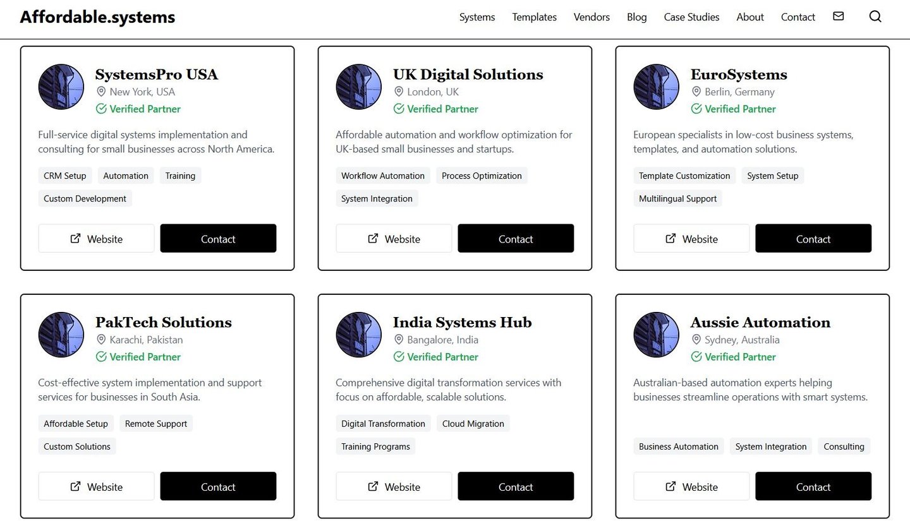Viewport: 910px width, 521px height.
Task: Click external-link icon in EuroSystems Website button
Action: pyautogui.click(x=670, y=239)
